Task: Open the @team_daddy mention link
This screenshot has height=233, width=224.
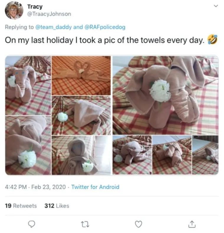Action: click(x=53, y=27)
